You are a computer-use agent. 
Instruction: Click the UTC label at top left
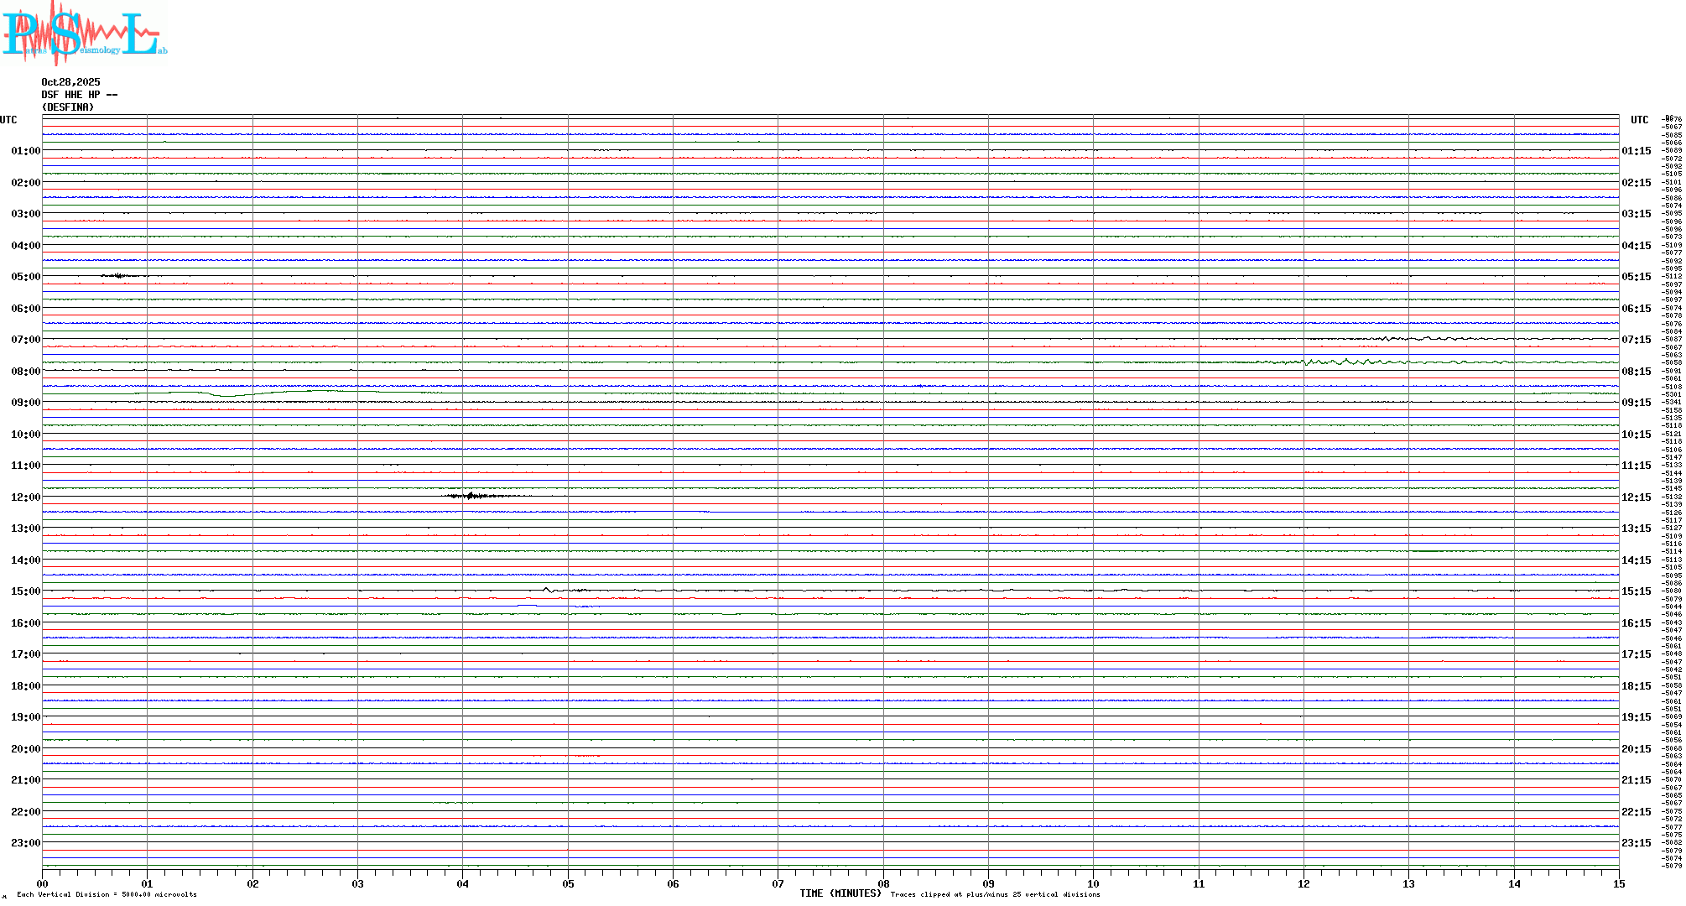tap(8, 120)
